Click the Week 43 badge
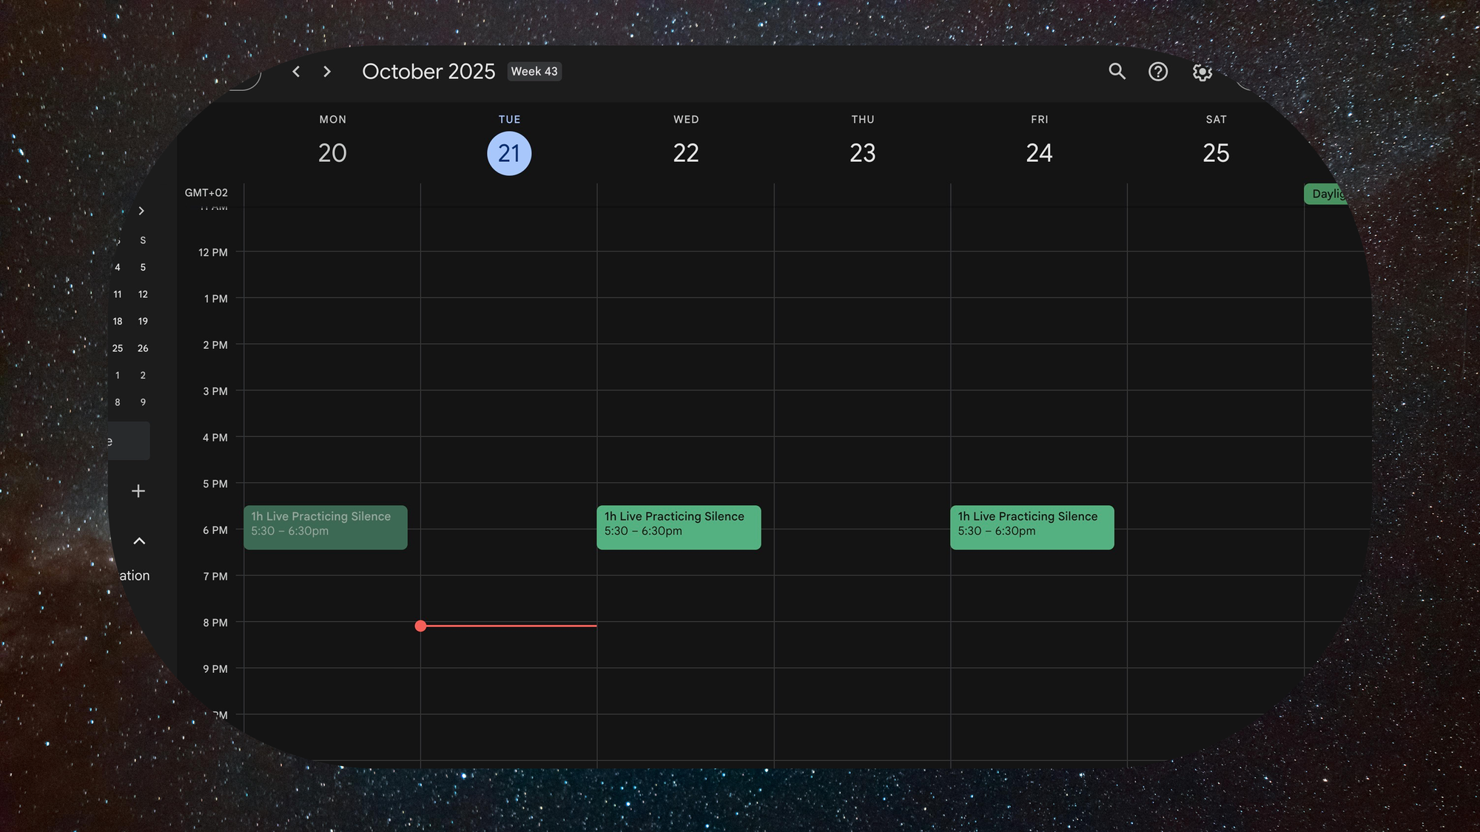1480x832 pixels. coord(534,72)
